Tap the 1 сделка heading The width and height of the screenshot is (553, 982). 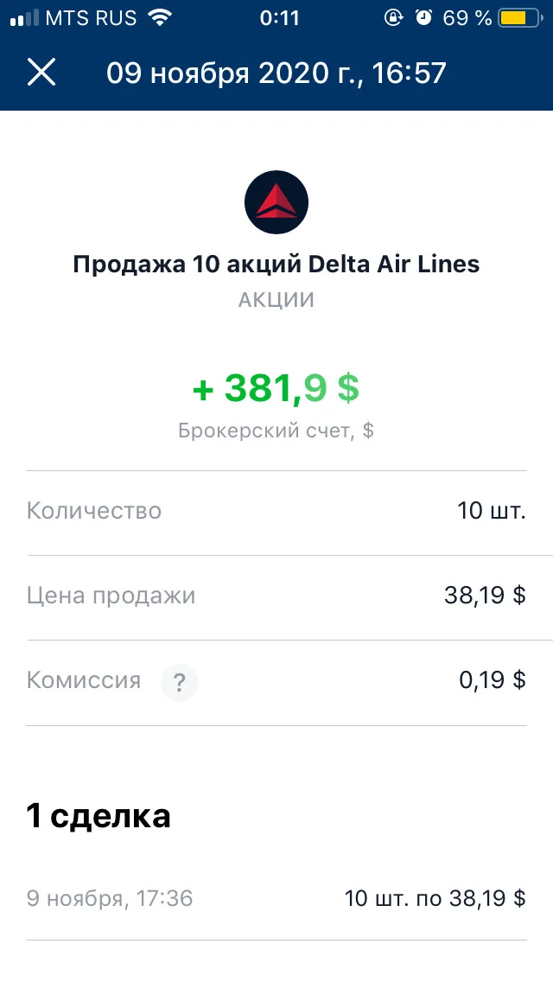coord(99,816)
